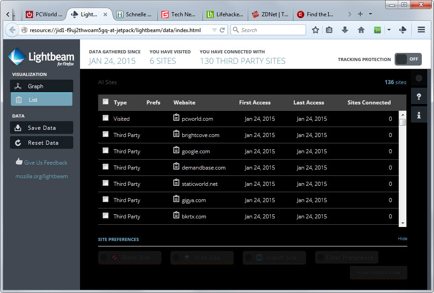434x293 pixels.
Task: Expand the dropdown arrow beside the green extension icon
Action: pyautogui.click(x=389, y=30)
